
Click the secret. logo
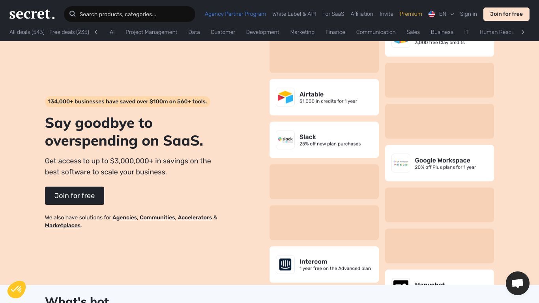pyautogui.click(x=32, y=14)
